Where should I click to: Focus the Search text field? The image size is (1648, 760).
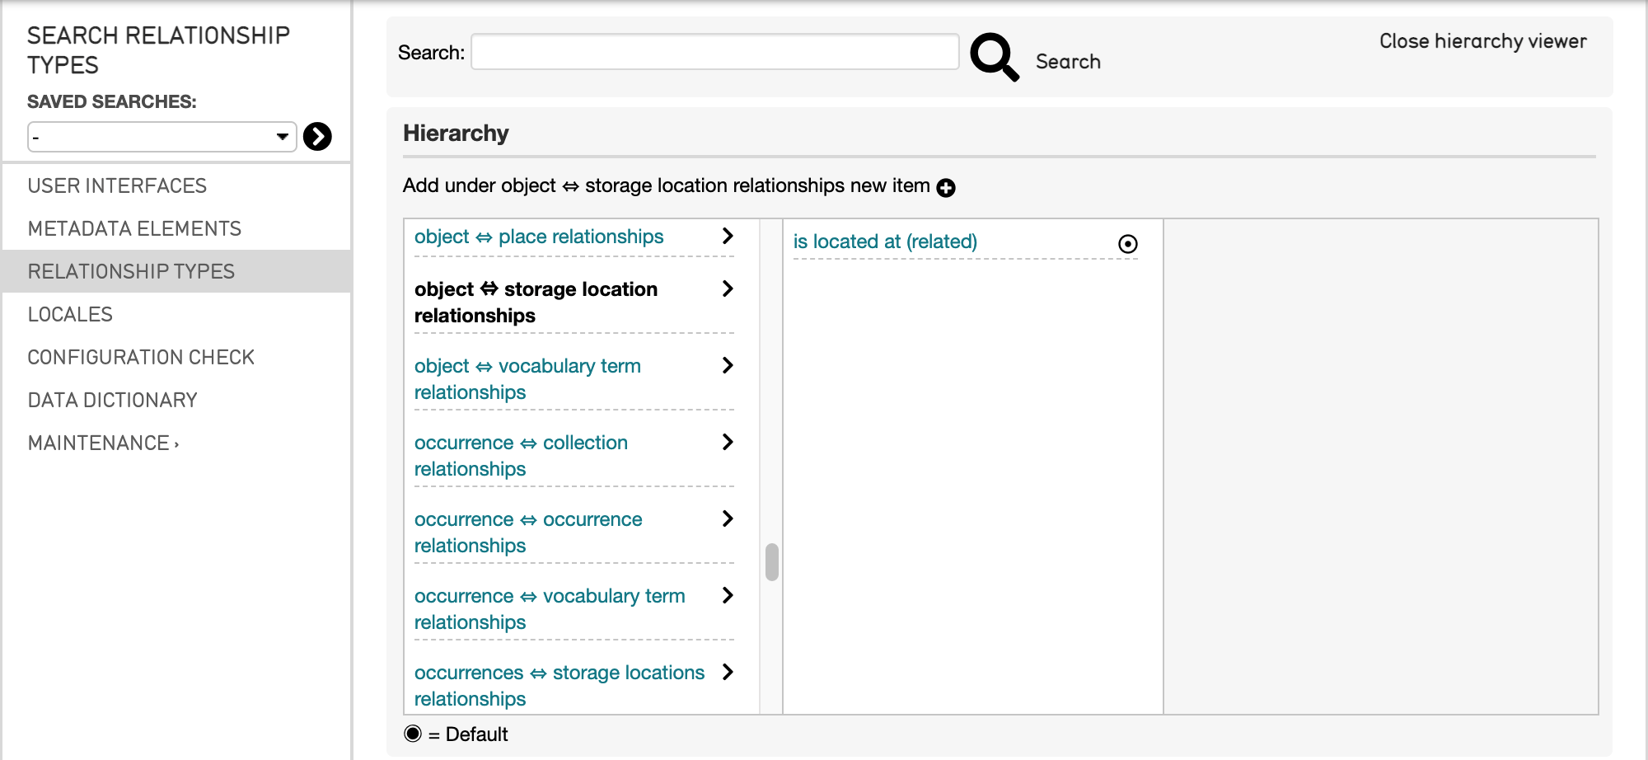pos(714,52)
